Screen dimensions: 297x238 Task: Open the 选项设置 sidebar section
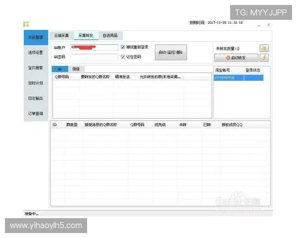36,53
